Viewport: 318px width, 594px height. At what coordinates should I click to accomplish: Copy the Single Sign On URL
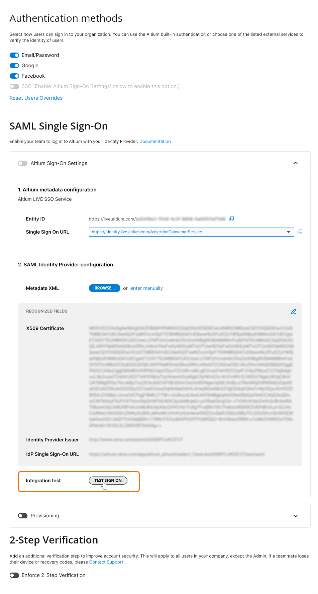(x=300, y=232)
